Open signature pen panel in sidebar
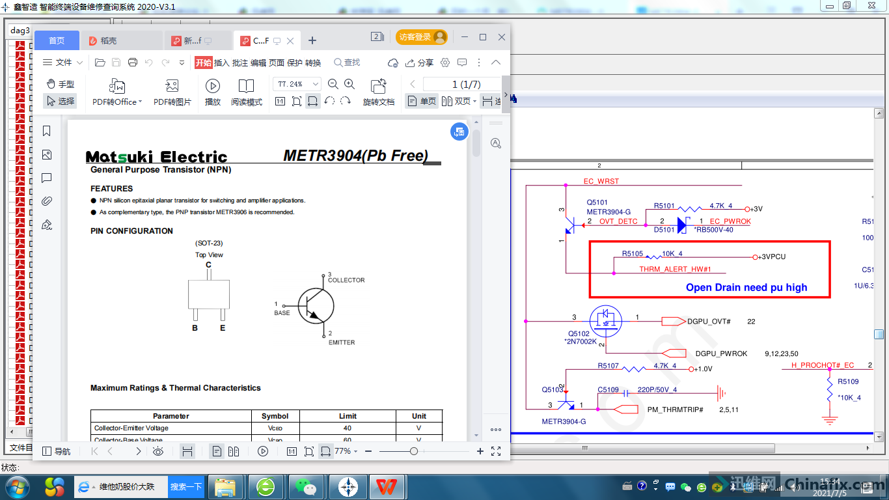This screenshot has height=500, width=889. pyautogui.click(x=47, y=225)
